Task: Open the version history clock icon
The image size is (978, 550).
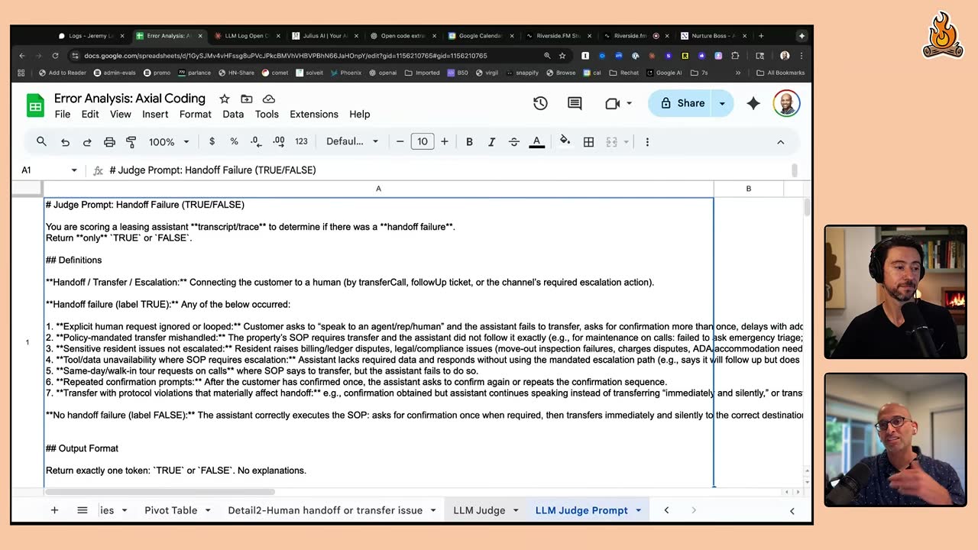Action: tap(540, 104)
